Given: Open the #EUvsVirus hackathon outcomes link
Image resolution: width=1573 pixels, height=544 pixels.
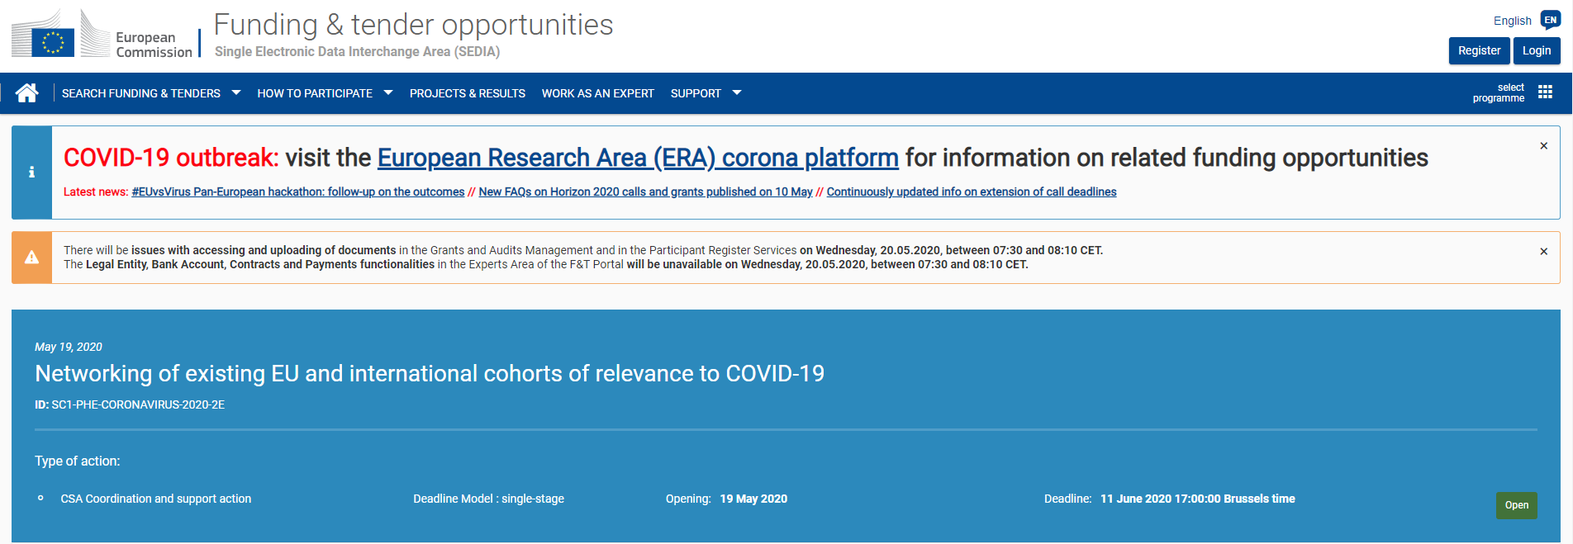Looking at the screenshot, I should tap(298, 192).
